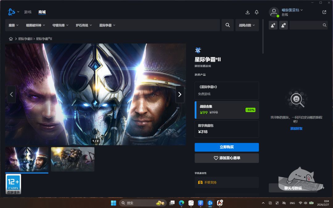
Task: Click the 1 / 2 slide counter
Action: click(95, 141)
